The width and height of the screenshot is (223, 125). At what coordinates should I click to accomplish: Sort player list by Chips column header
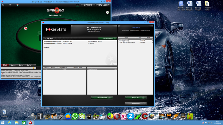[x=140, y=38]
